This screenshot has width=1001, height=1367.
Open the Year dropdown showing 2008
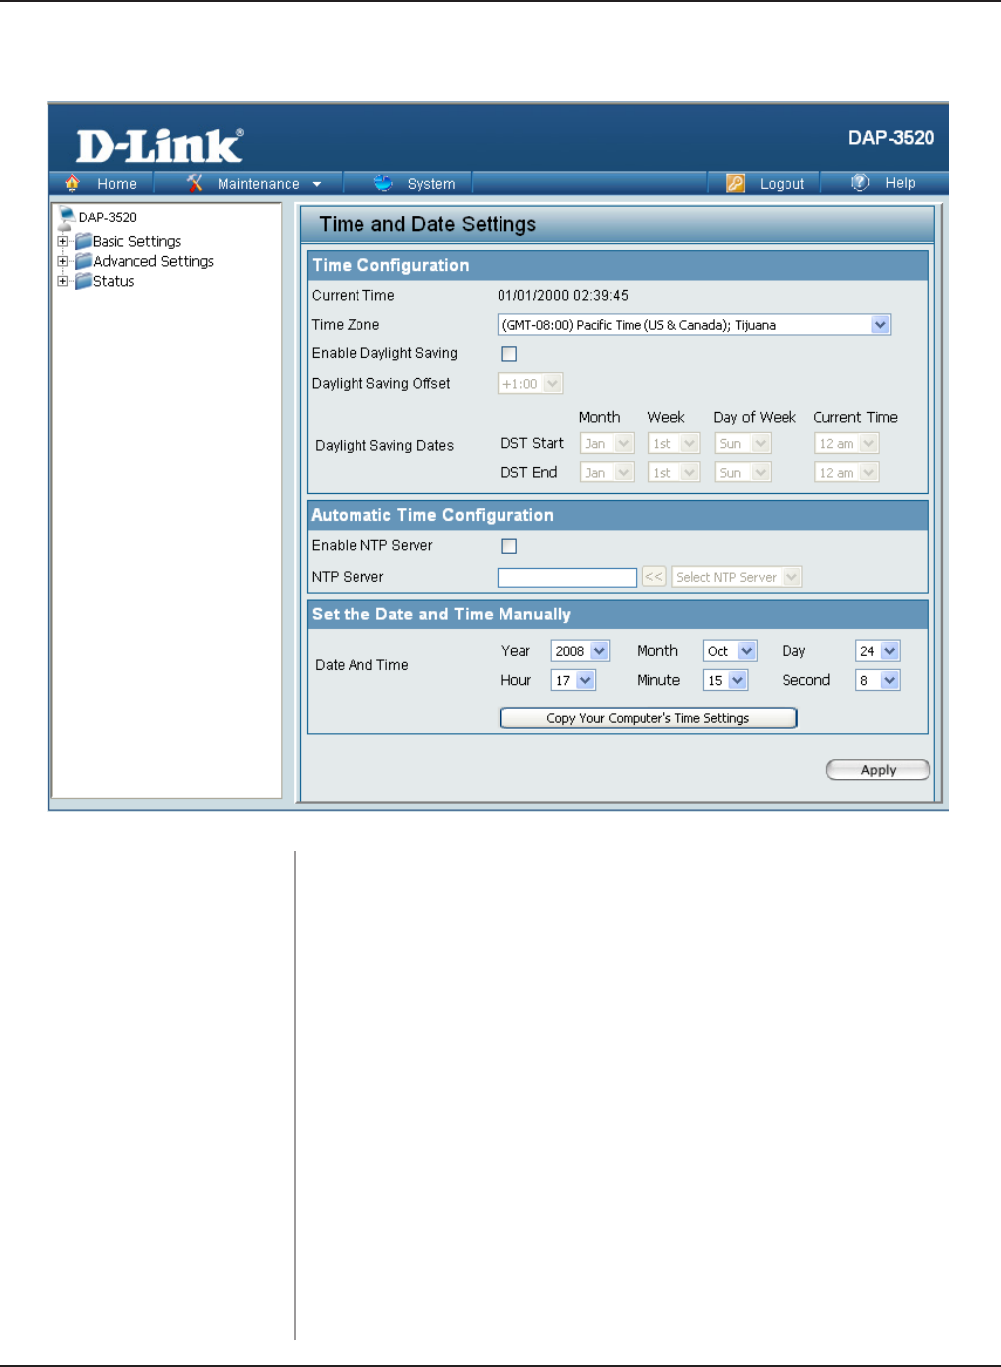tap(580, 651)
